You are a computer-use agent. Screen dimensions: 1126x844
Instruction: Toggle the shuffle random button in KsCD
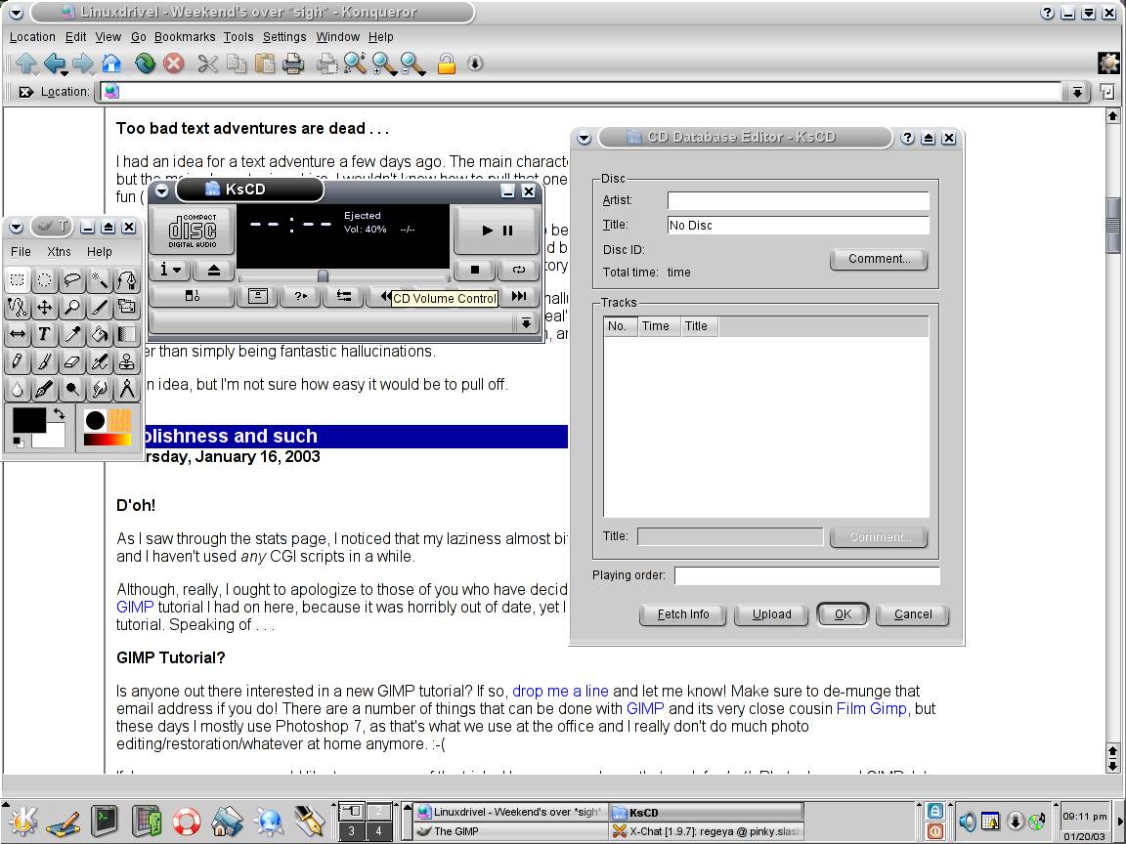pos(301,296)
